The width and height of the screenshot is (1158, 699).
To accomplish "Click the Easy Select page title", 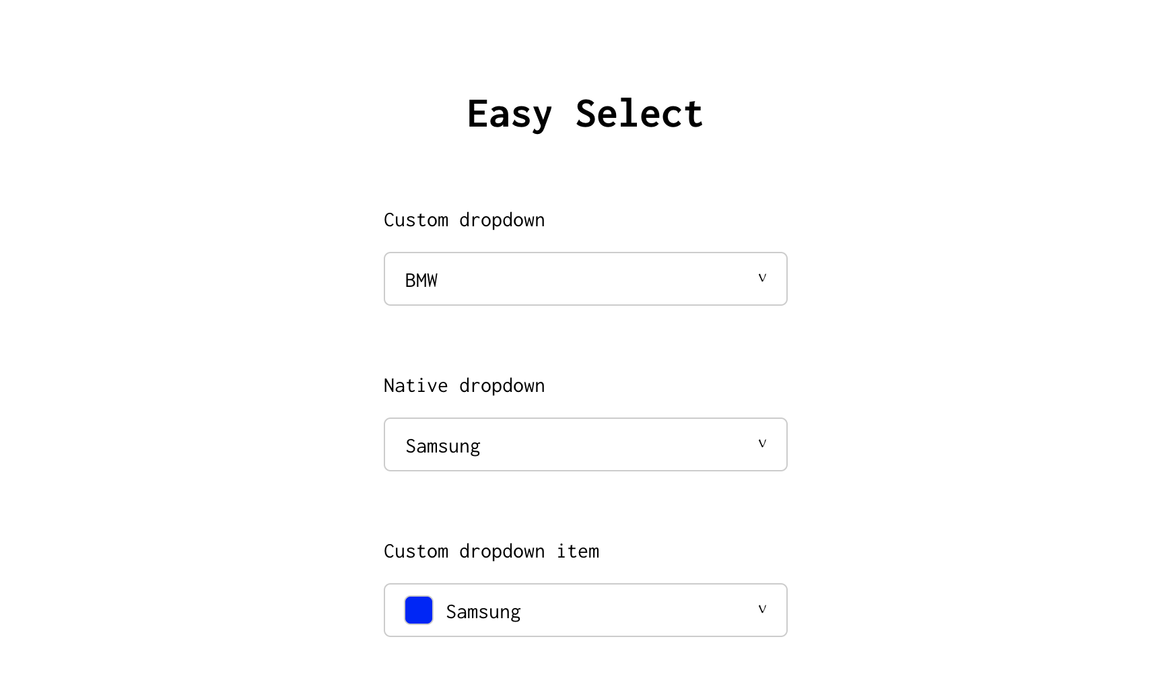I will (584, 113).
